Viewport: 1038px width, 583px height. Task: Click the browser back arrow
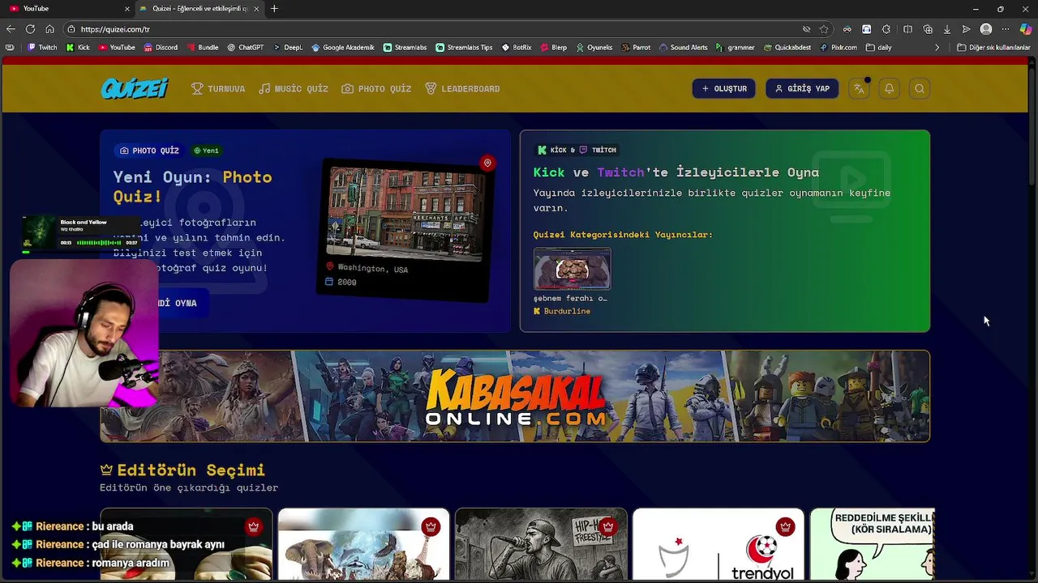coord(11,29)
